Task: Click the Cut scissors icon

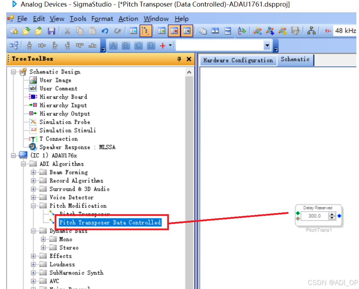Action: [x=67, y=31]
